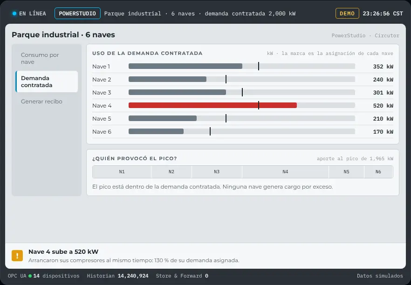Click the Historian 14,240,924 counter

click(x=118, y=276)
